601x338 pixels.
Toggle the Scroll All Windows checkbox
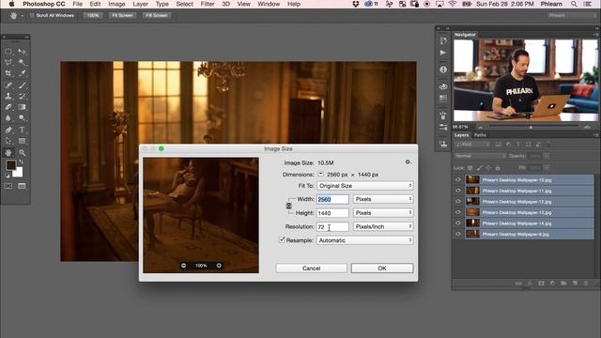(32, 15)
